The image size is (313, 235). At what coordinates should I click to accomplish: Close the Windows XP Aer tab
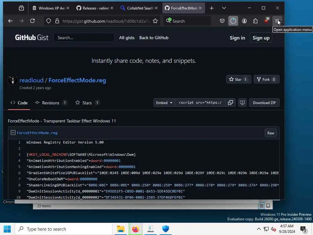tap(68, 8)
